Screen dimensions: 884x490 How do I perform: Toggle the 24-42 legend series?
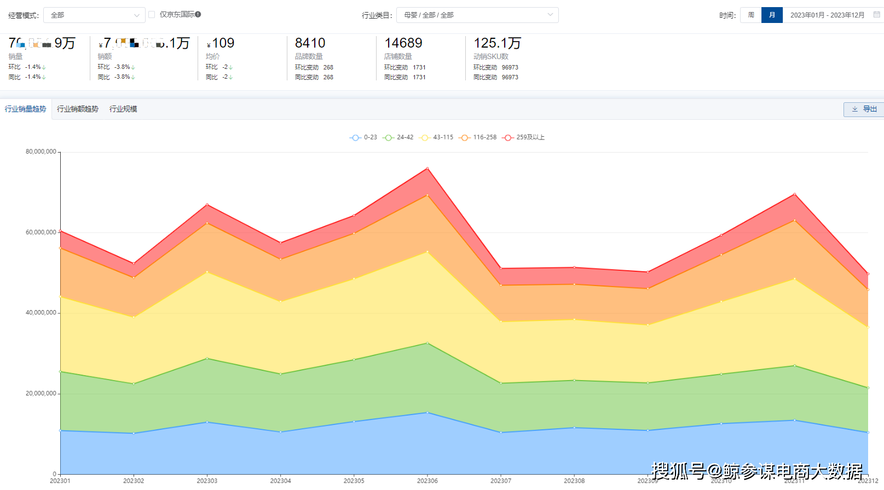[398, 137]
